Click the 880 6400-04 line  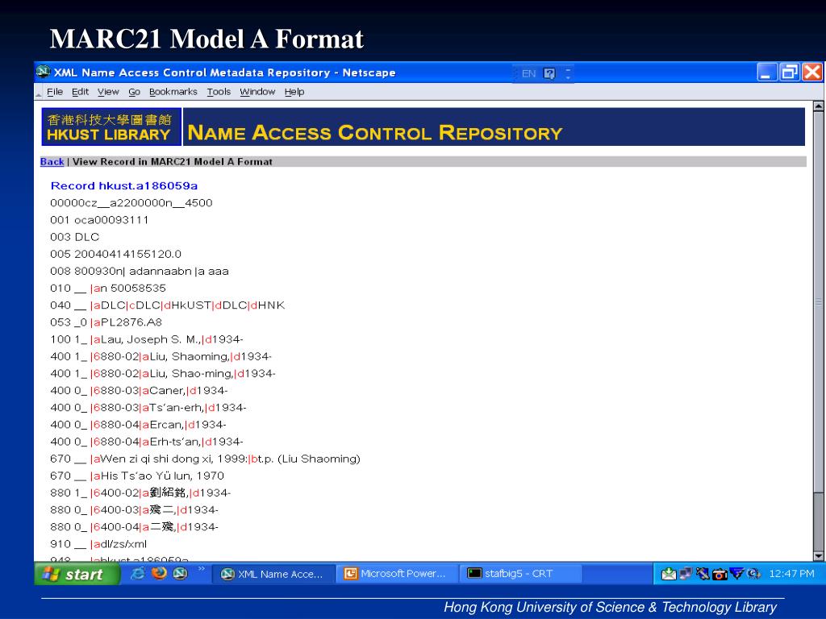(135, 527)
